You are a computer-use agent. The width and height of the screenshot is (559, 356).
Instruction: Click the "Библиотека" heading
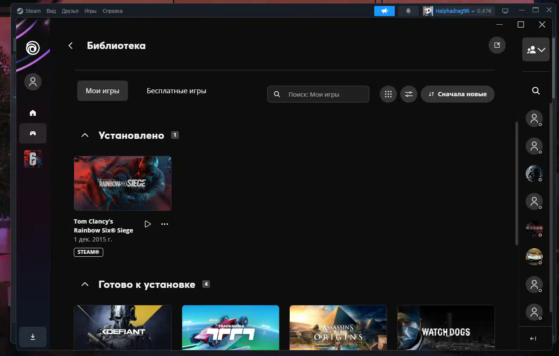coord(116,46)
